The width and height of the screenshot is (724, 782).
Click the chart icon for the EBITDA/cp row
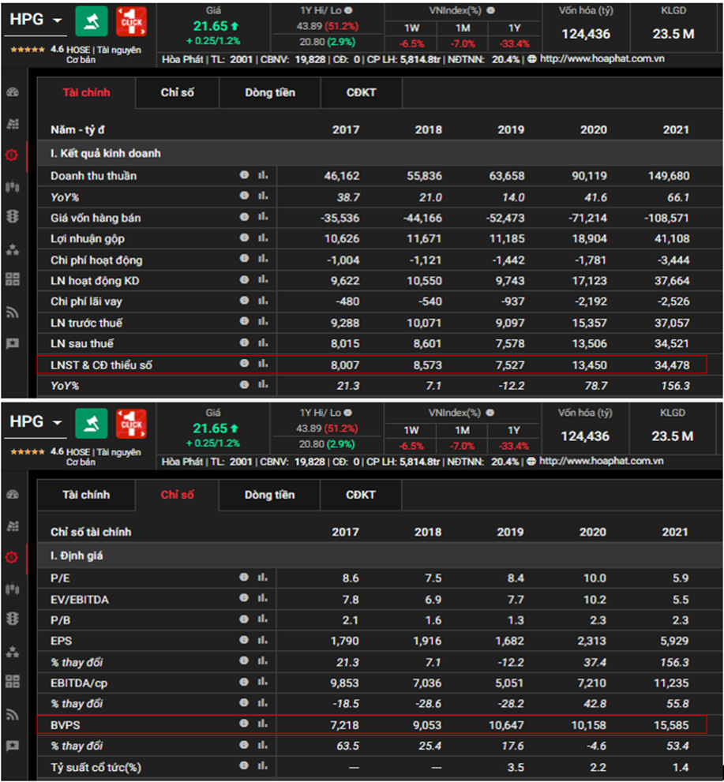click(262, 683)
